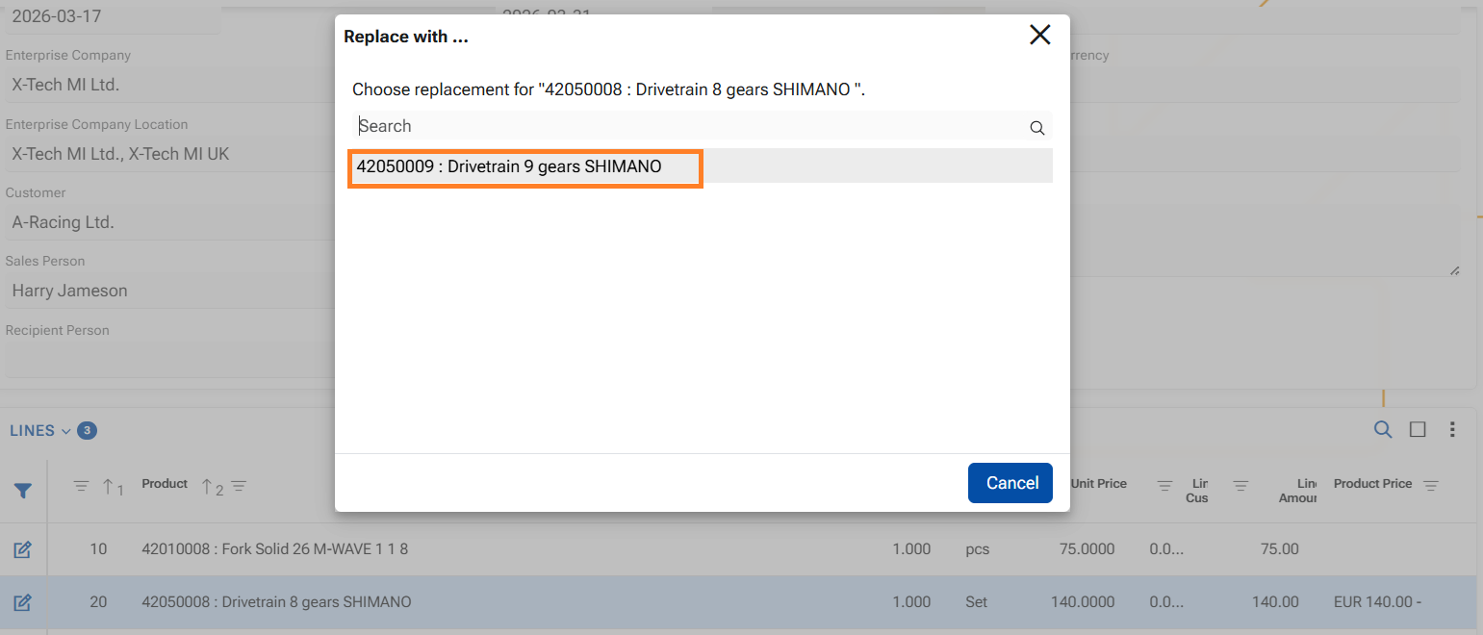Open the Lines three-dot more options menu
Viewport: 1483px width, 635px height.
point(1452,430)
